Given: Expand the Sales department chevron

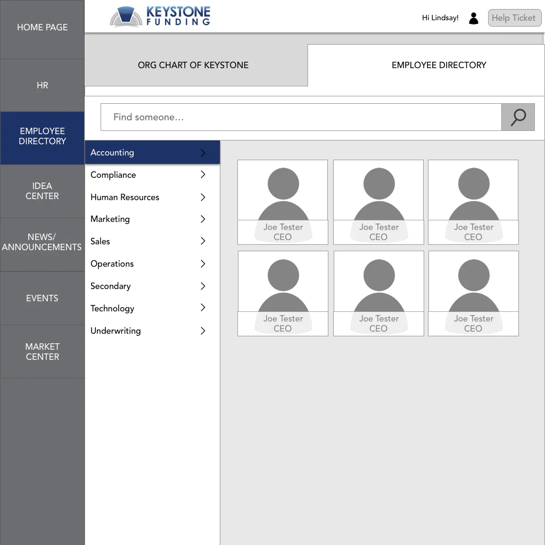Looking at the screenshot, I should pyautogui.click(x=203, y=241).
